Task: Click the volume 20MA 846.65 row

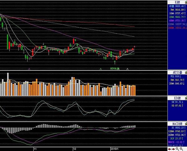Action: [x=177, y=83]
